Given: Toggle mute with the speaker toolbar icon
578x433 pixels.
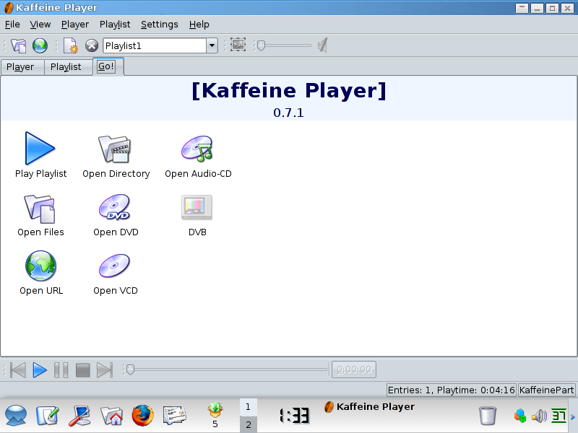Looking at the screenshot, I should pyautogui.click(x=323, y=45).
